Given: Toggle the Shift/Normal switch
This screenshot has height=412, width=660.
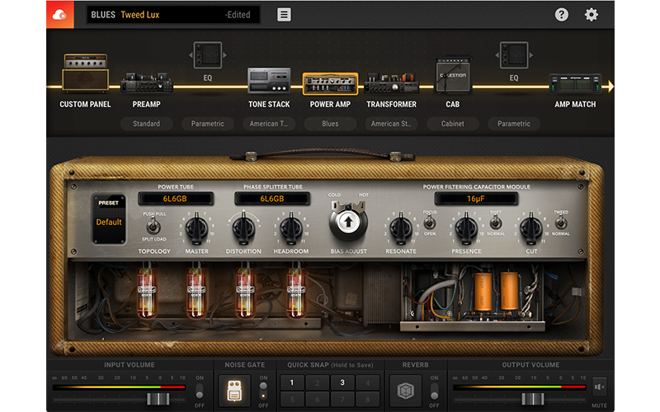Looking at the screenshot, I should (x=496, y=222).
